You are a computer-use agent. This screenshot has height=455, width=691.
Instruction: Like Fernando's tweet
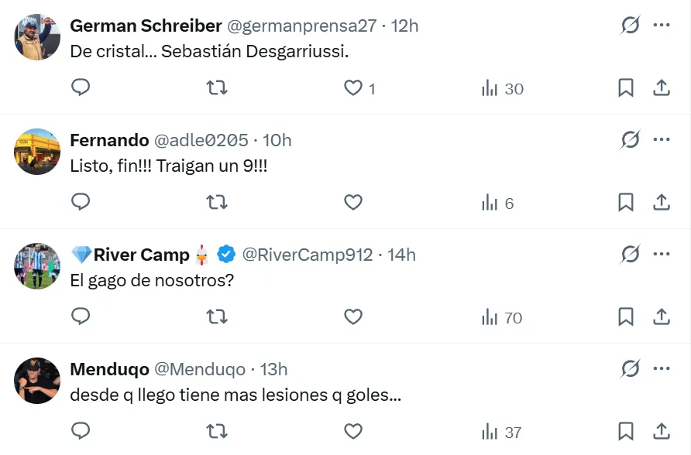(353, 203)
